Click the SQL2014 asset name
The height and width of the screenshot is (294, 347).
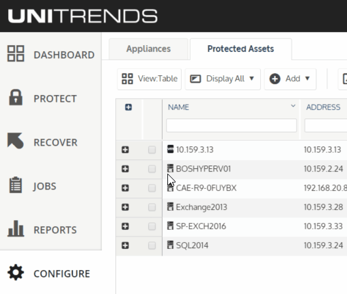(192, 245)
